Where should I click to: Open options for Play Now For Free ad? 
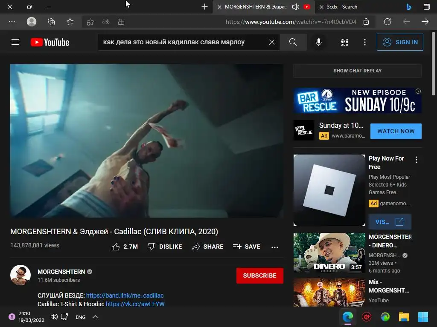[x=417, y=160]
